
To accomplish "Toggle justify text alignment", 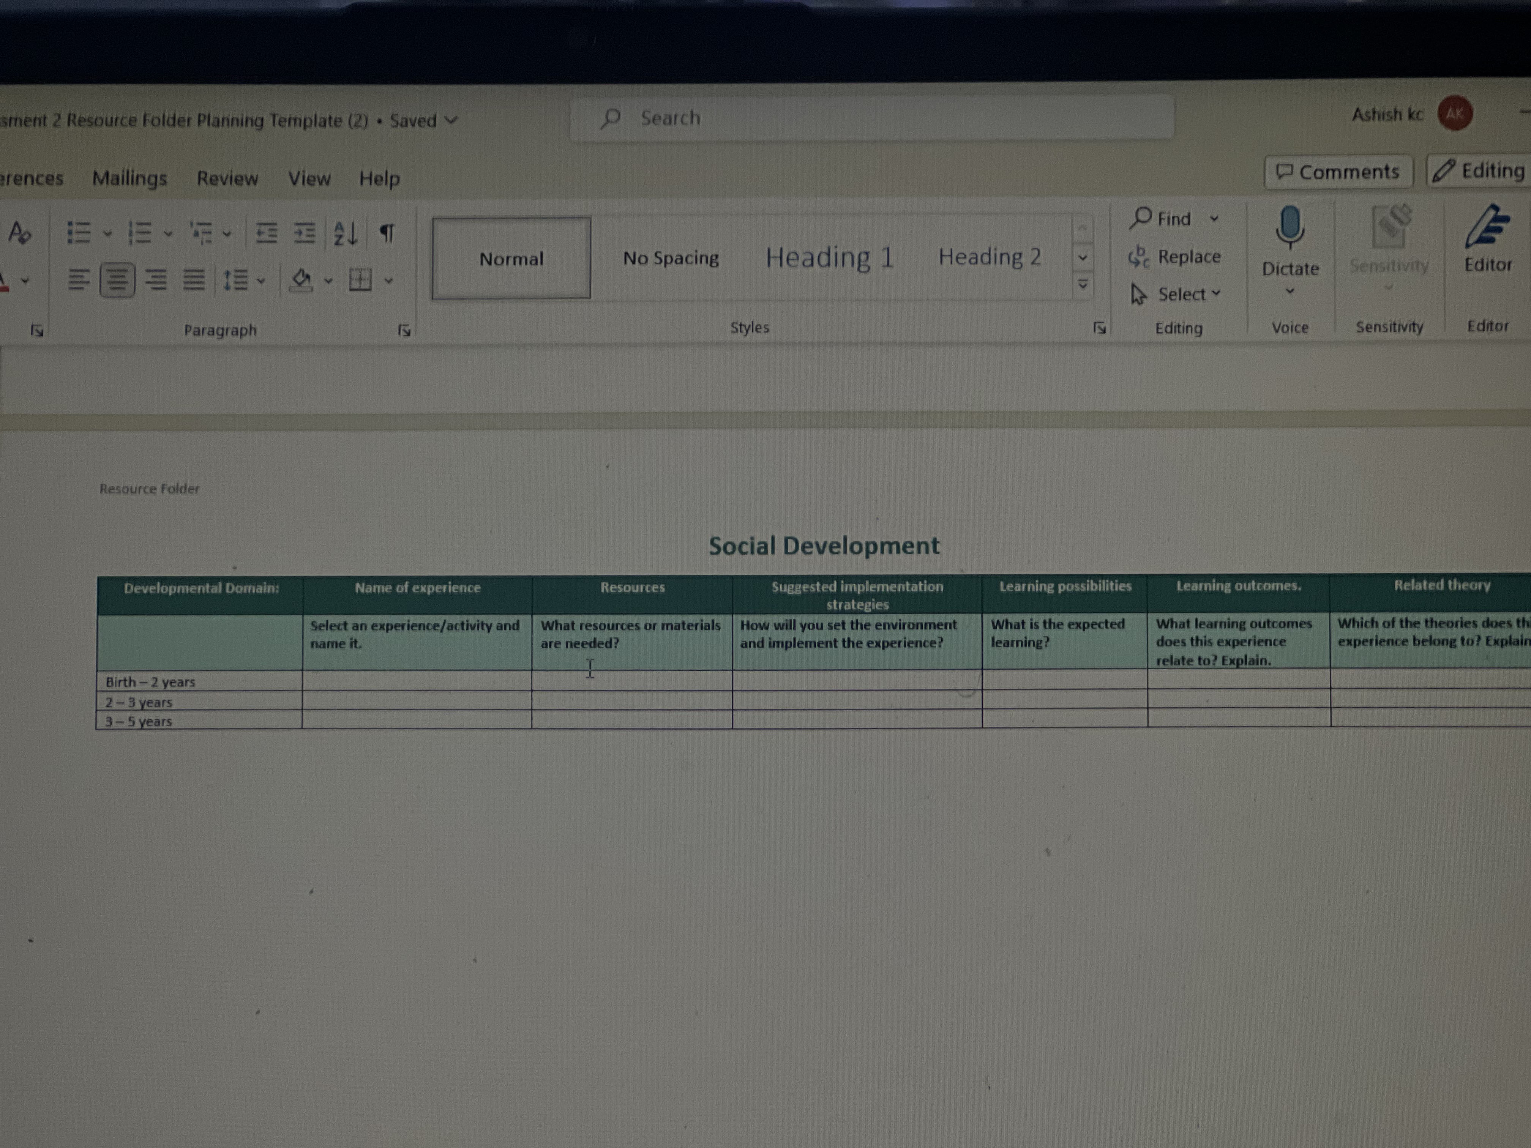I will (x=194, y=279).
